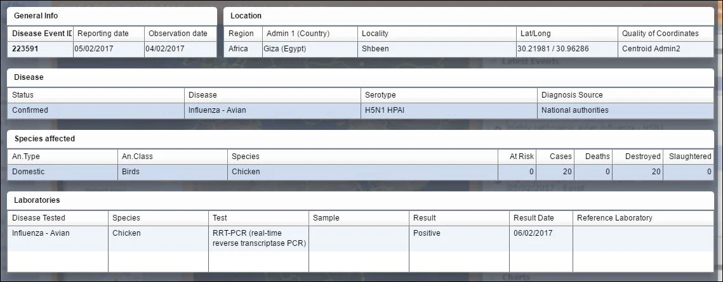Click the Slaughtered column header
Image resolution: width=723 pixels, height=282 pixels.
[x=689, y=157]
